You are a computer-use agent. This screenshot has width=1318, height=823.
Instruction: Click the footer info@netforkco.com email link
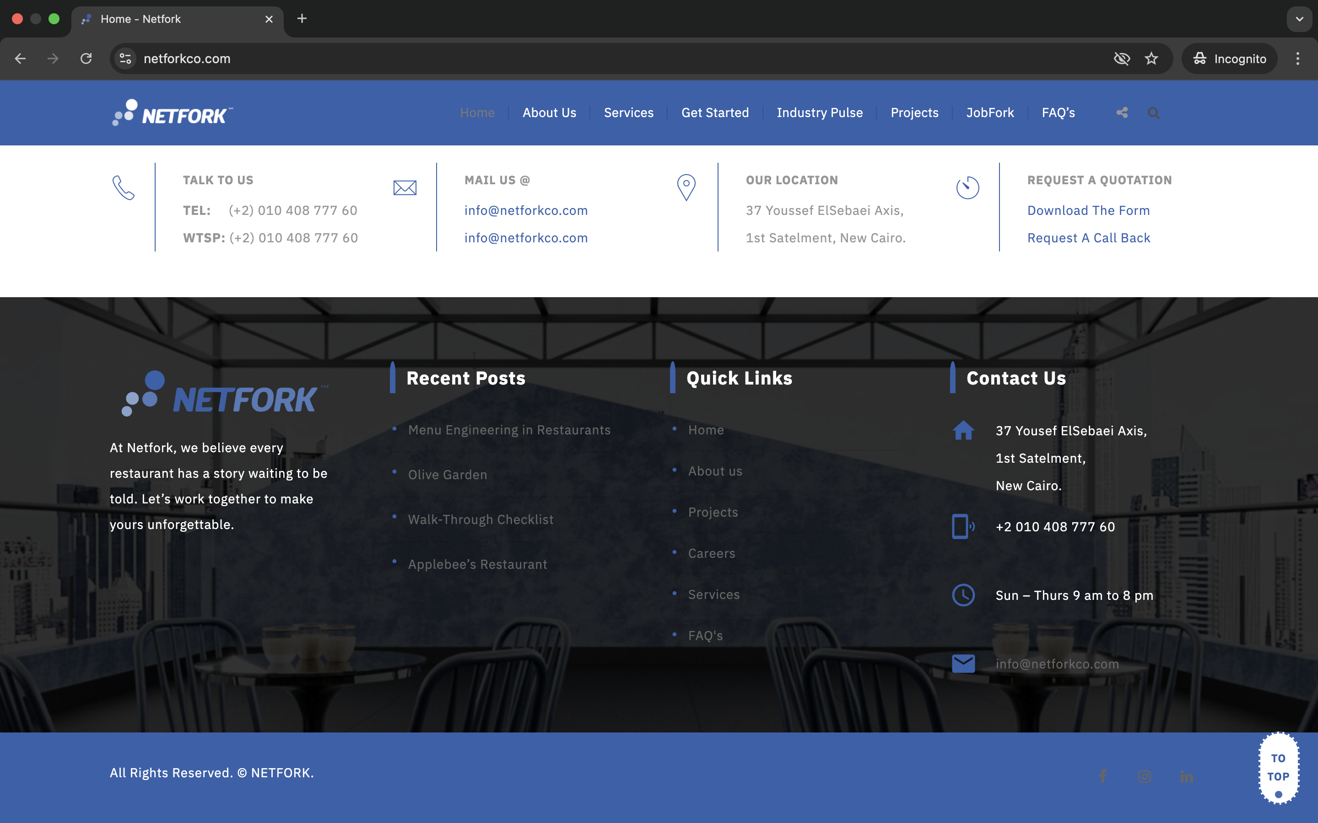point(1057,664)
